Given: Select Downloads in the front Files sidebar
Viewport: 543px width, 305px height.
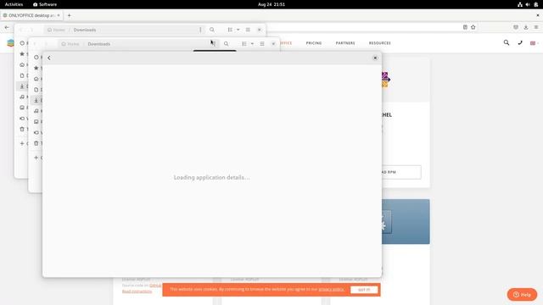Looking at the screenshot, I should (36, 100).
